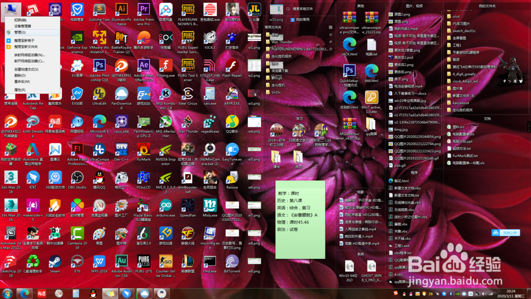Open the VirDir folder entry
This screenshot has height=299, width=531.
tap(273, 92)
